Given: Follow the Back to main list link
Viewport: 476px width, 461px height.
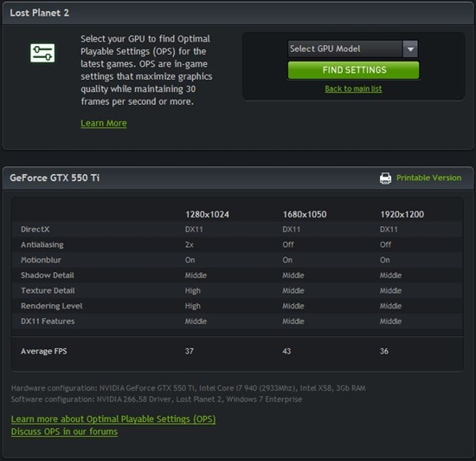Looking at the screenshot, I should (x=353, y=88).
